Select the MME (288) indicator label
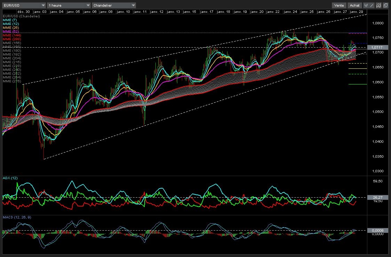The image size is (391, 257). tap(12, 39)
